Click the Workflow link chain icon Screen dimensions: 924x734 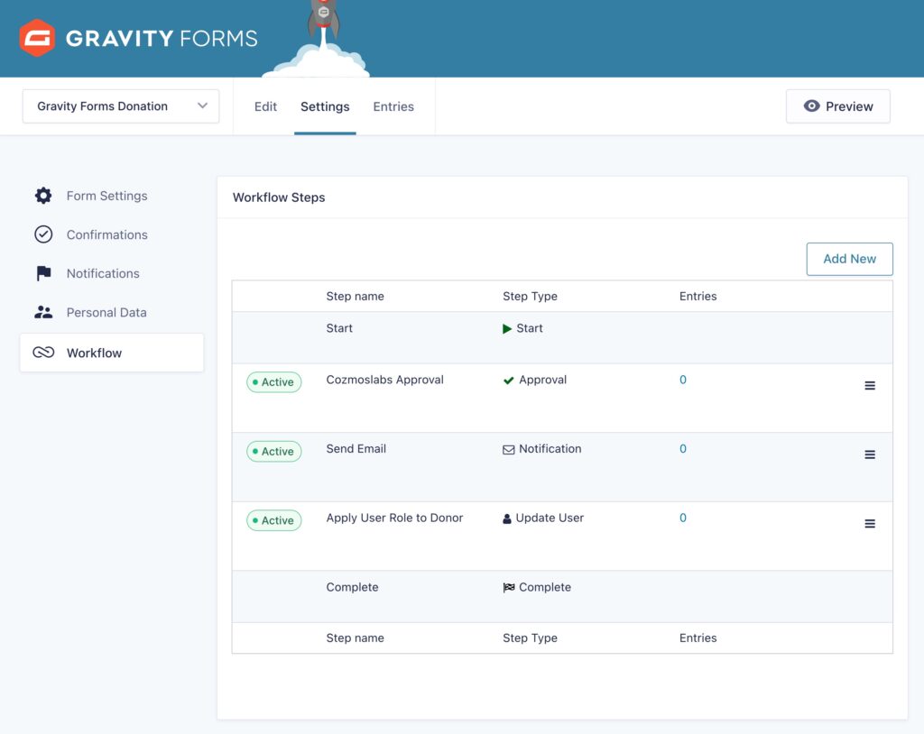pyautogui.click(x=43, y=353)
